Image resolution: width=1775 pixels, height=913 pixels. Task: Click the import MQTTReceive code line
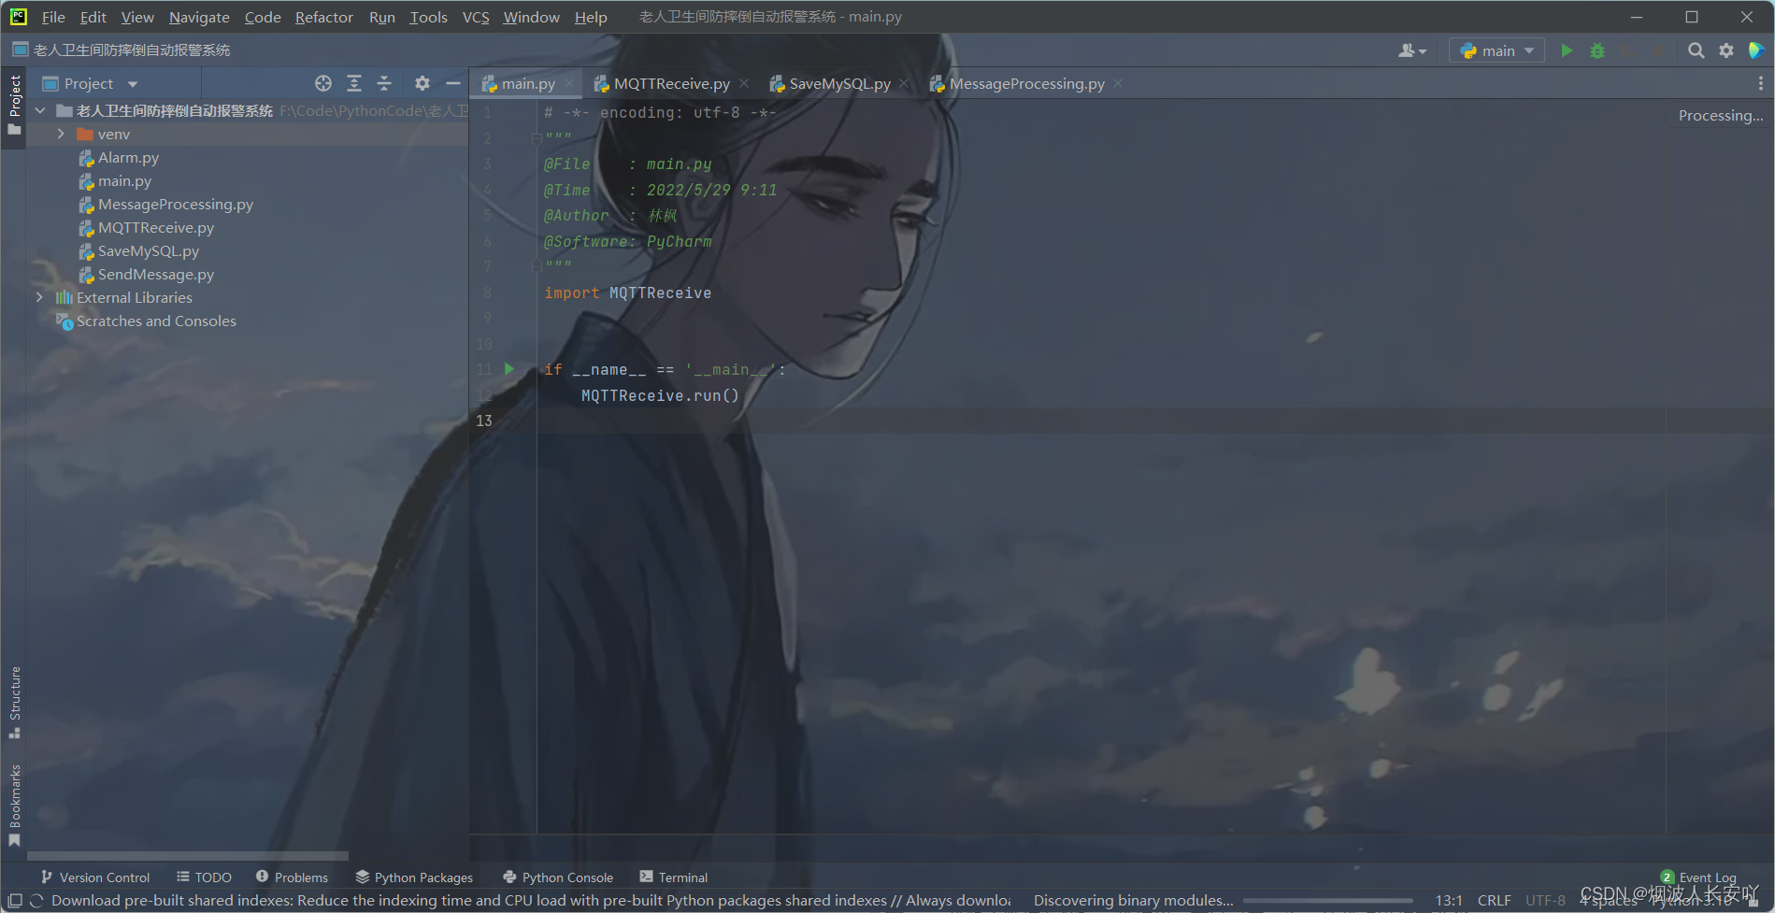click(627, 293)
